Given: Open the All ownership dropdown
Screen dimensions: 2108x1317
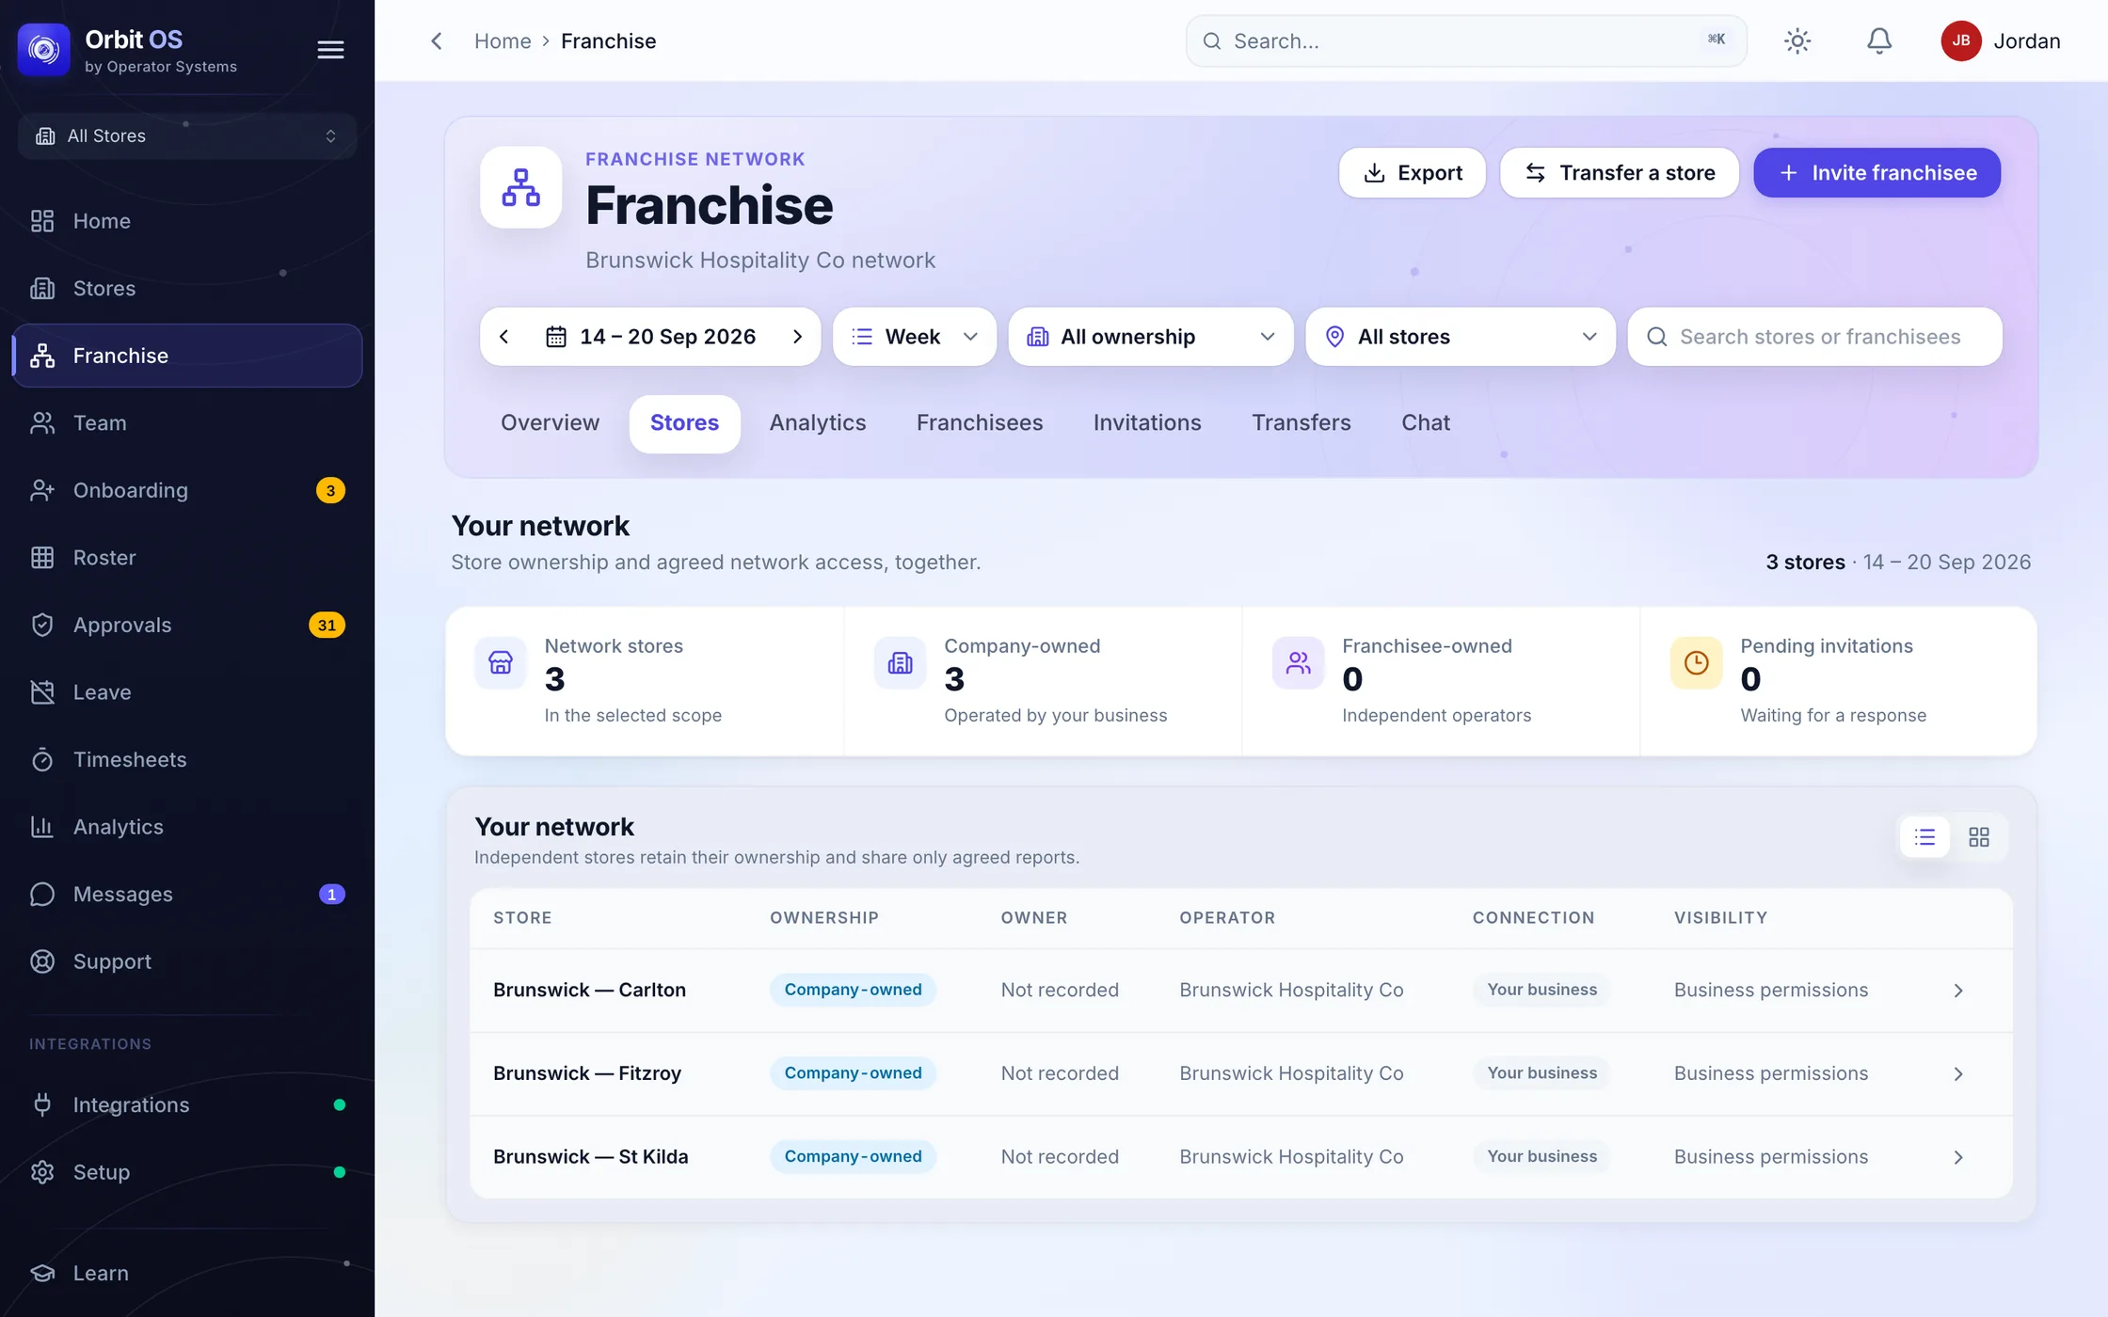Looking at the screenshot, I should click(x=1151, y=337).
